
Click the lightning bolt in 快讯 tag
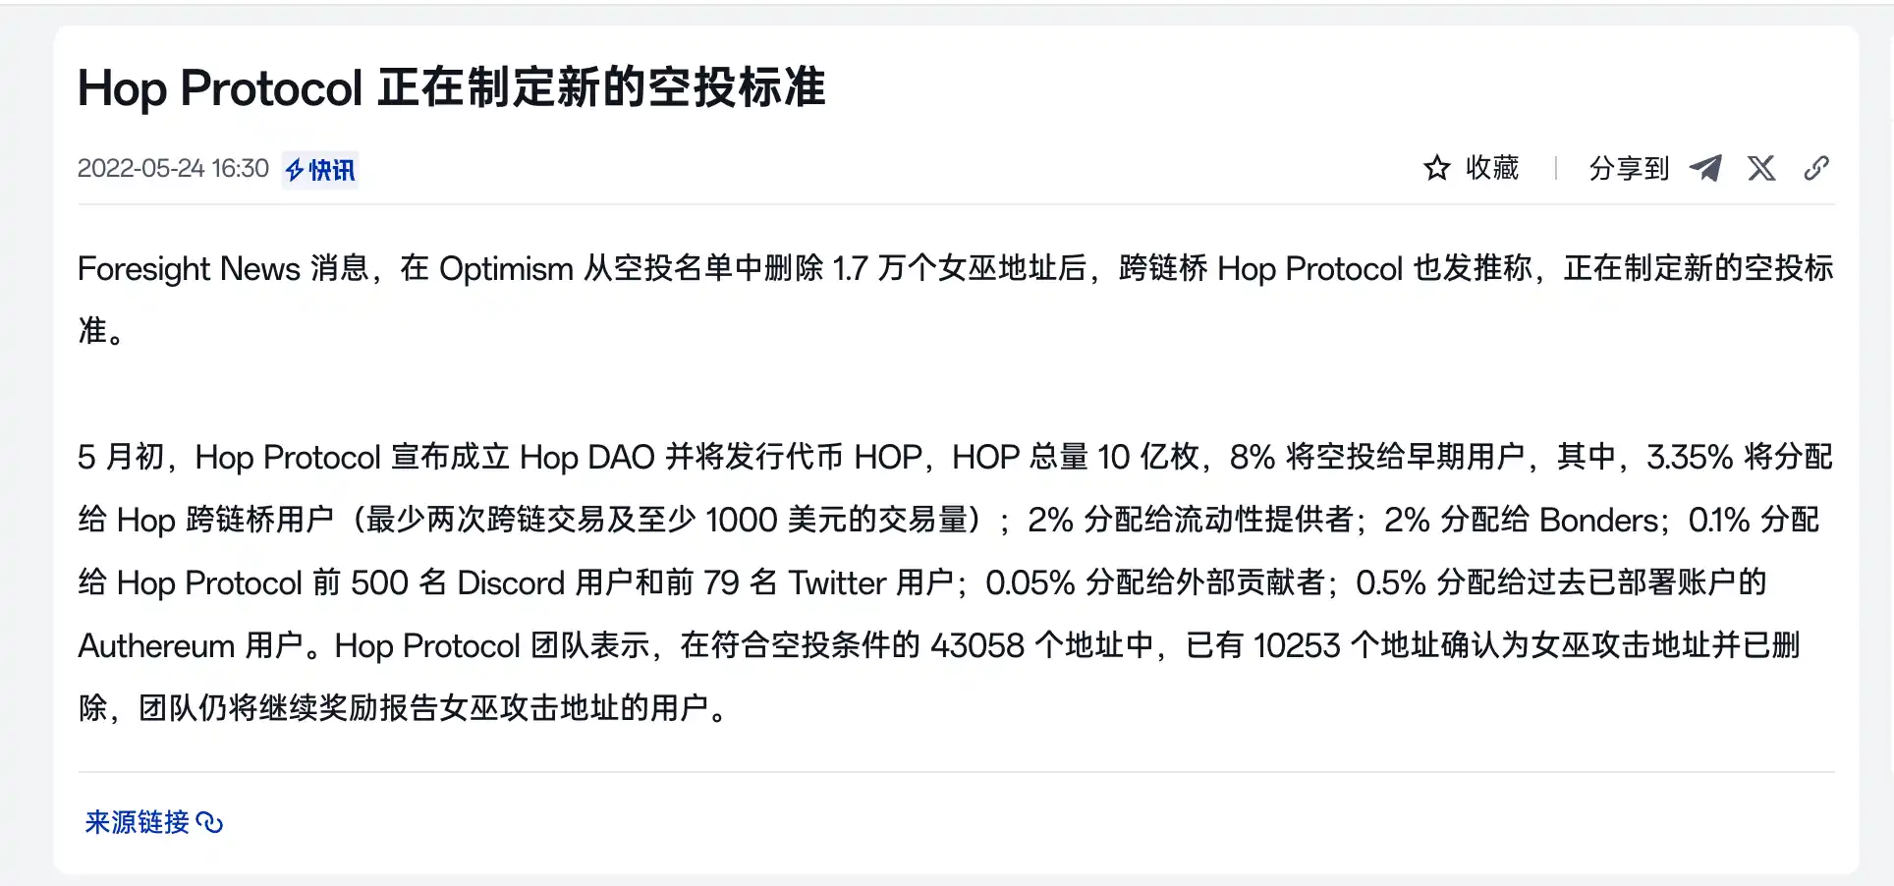[x=295, y=171]
